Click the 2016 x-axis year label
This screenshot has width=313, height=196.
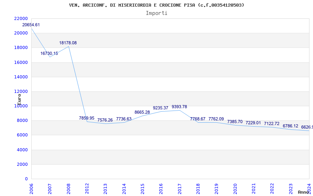pos(161,189)
